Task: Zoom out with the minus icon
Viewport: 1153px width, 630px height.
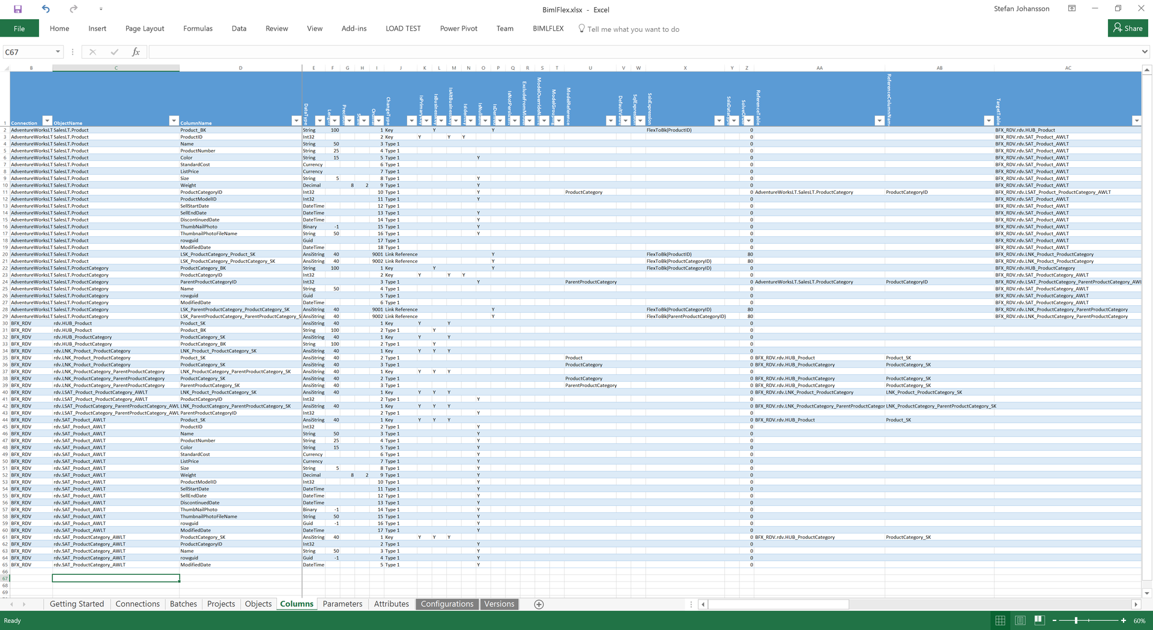Action: click(1055, 620)
